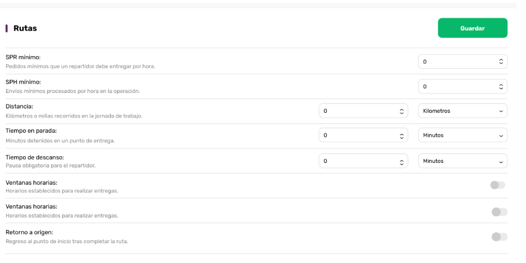Enable the Retorno a origen switch
This screenshot has height=263, width=526.
tap(499, 237)
